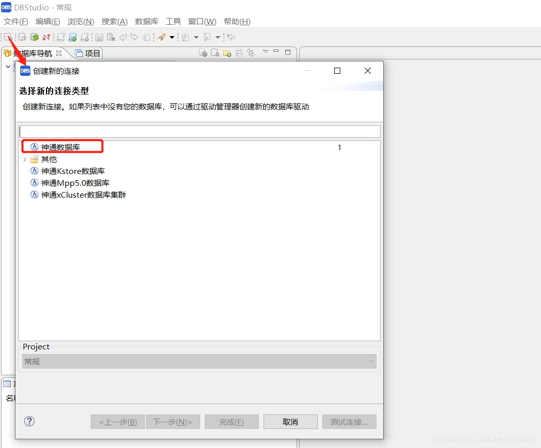Open the 文件(F) menu
541x448 pixels.
(15, 21)
